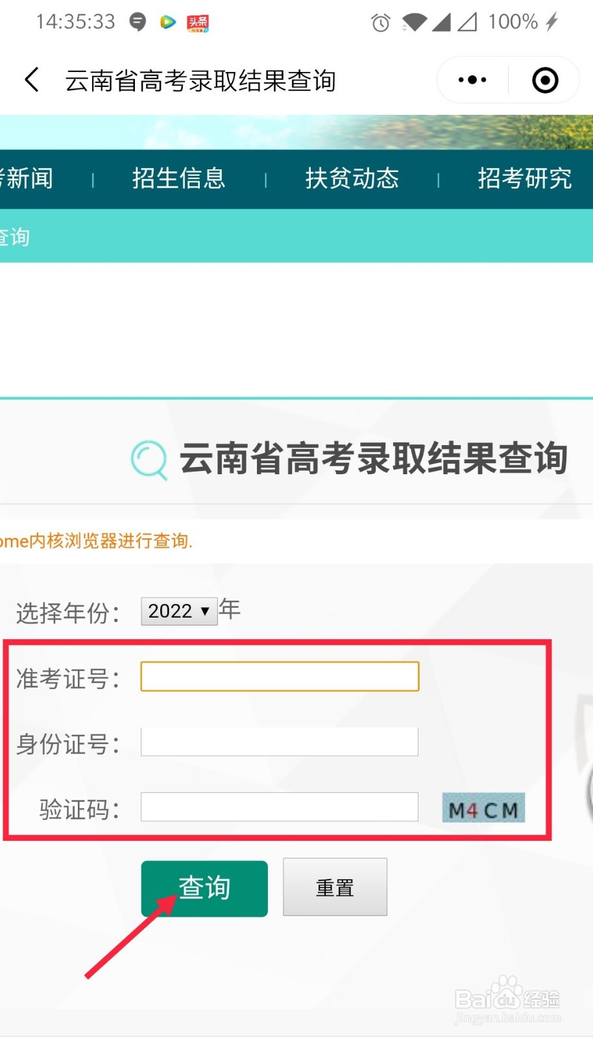Open the three-dot more options menu
Image resolution: width=593 pixels, height=1038 pixels.
click(471, 79)
